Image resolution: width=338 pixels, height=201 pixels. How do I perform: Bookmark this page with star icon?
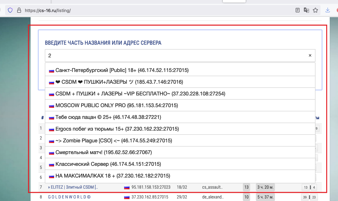315,10
